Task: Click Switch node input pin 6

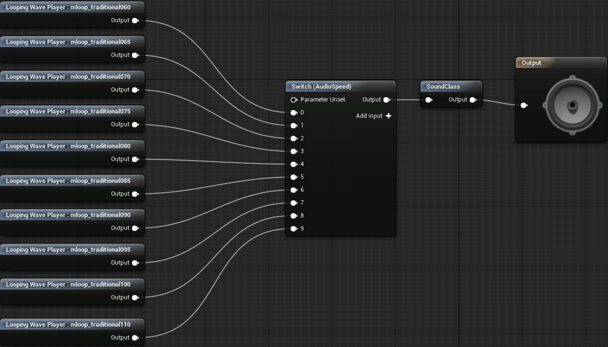Action: pyautogui.click(x=294, y=190)
